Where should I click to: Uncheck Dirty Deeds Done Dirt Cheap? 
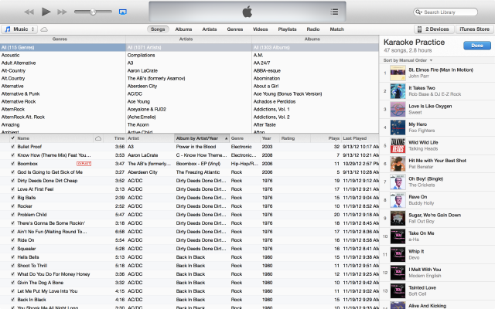coord(12,181)
